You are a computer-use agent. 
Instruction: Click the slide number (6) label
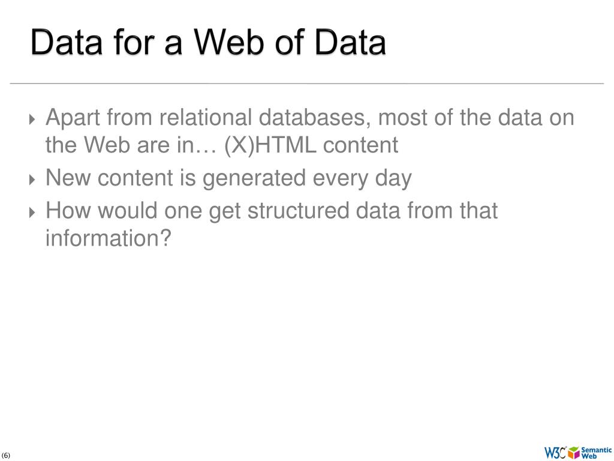pyautogui.click(x=6, y=456)
